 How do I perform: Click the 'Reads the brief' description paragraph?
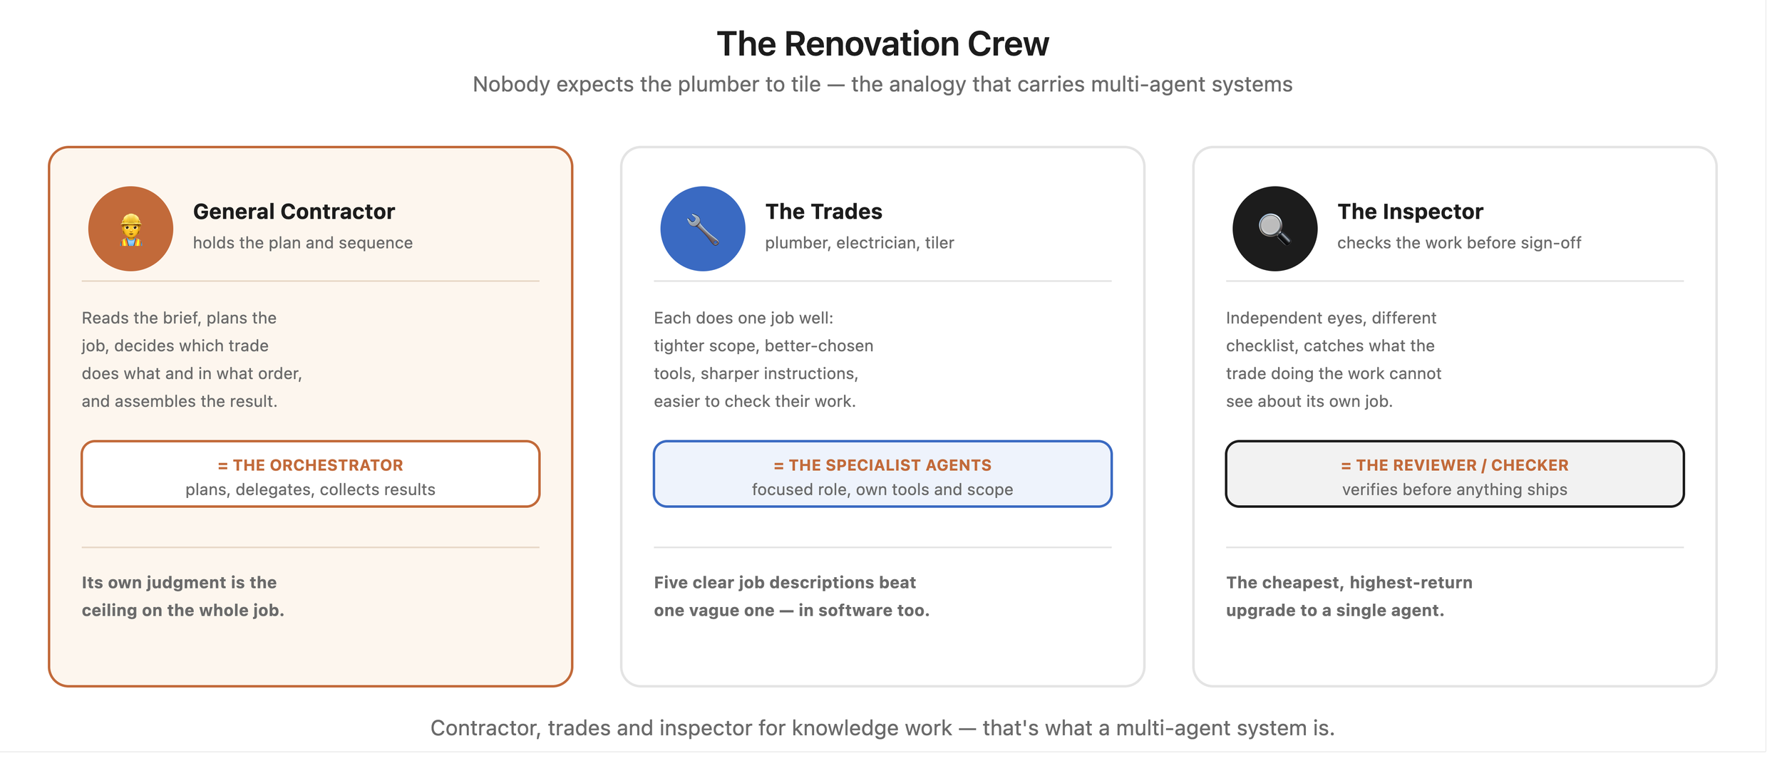[192, 360]
